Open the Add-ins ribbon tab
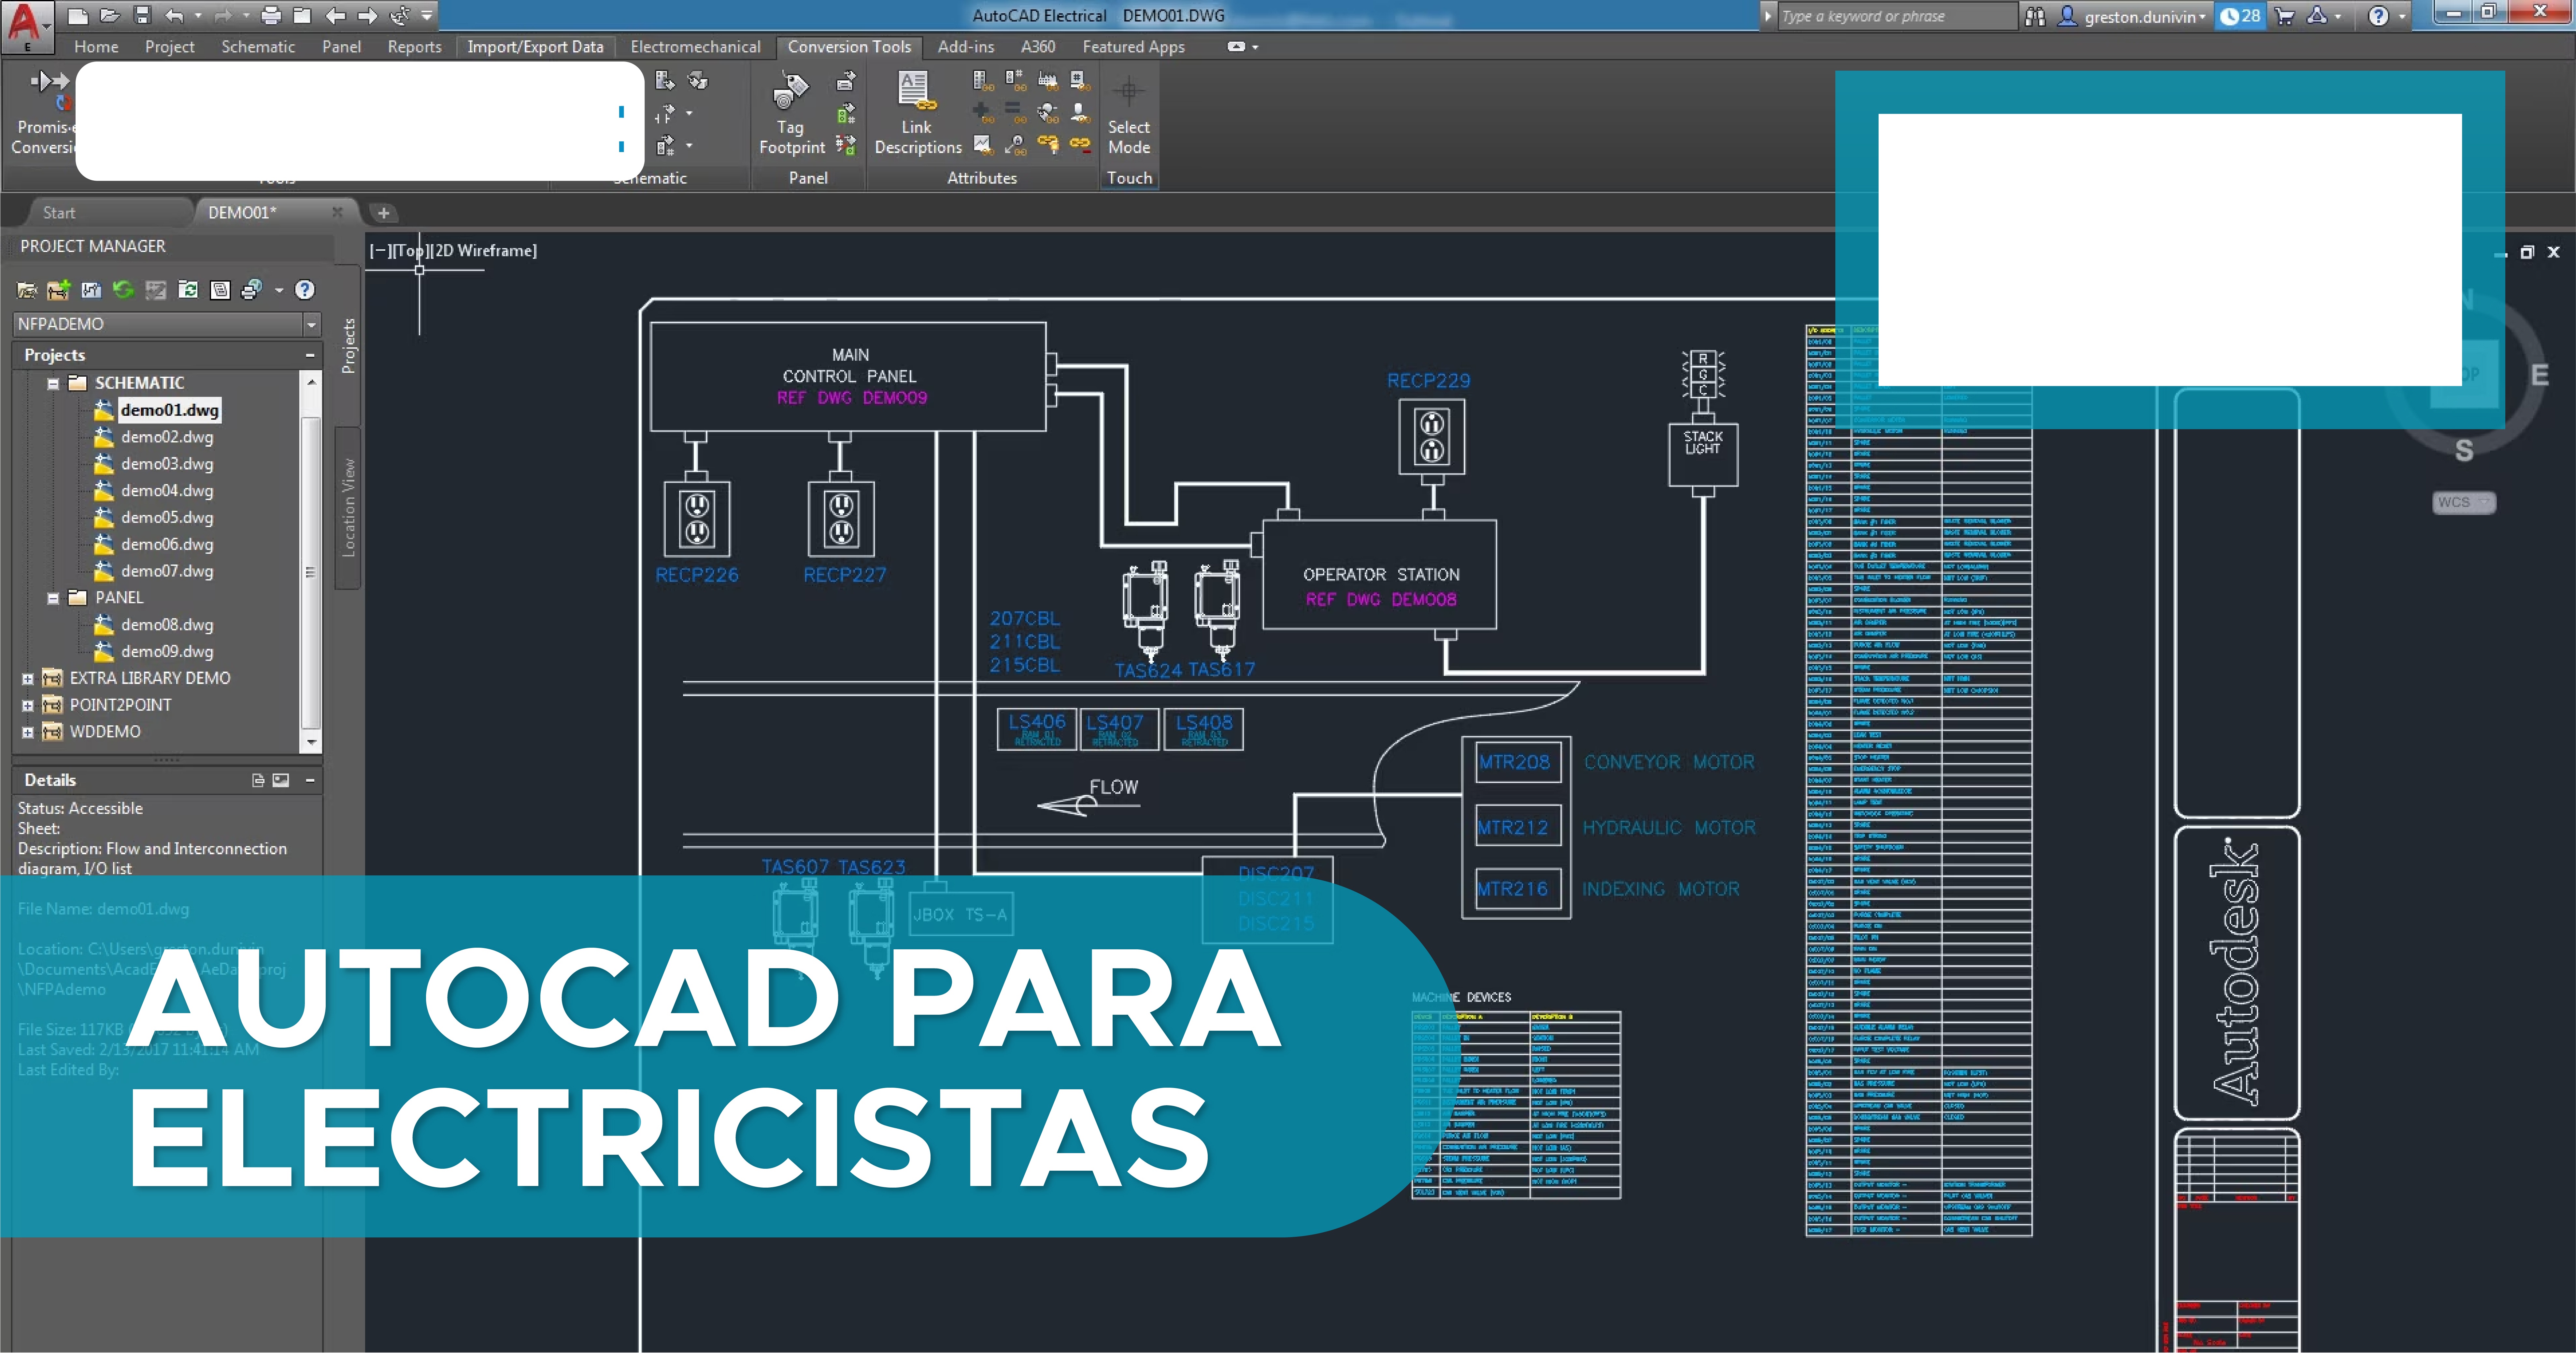Viewport: 2576px width, 1353px height. click(x=966, y=47)
